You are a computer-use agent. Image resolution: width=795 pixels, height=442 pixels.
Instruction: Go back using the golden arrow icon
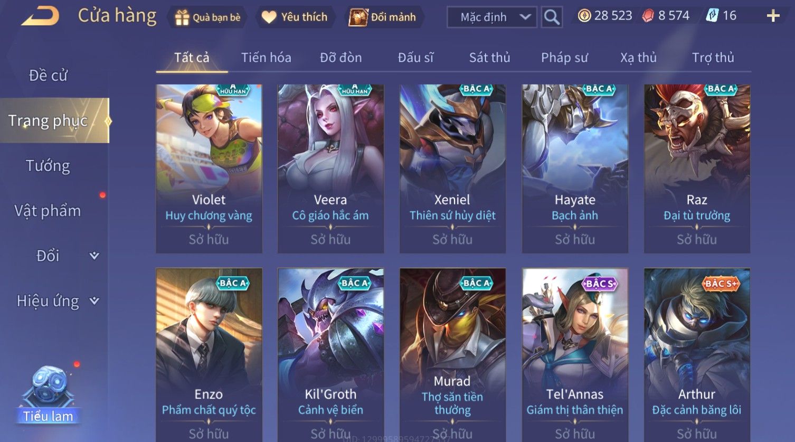click(x=40, y=16)
